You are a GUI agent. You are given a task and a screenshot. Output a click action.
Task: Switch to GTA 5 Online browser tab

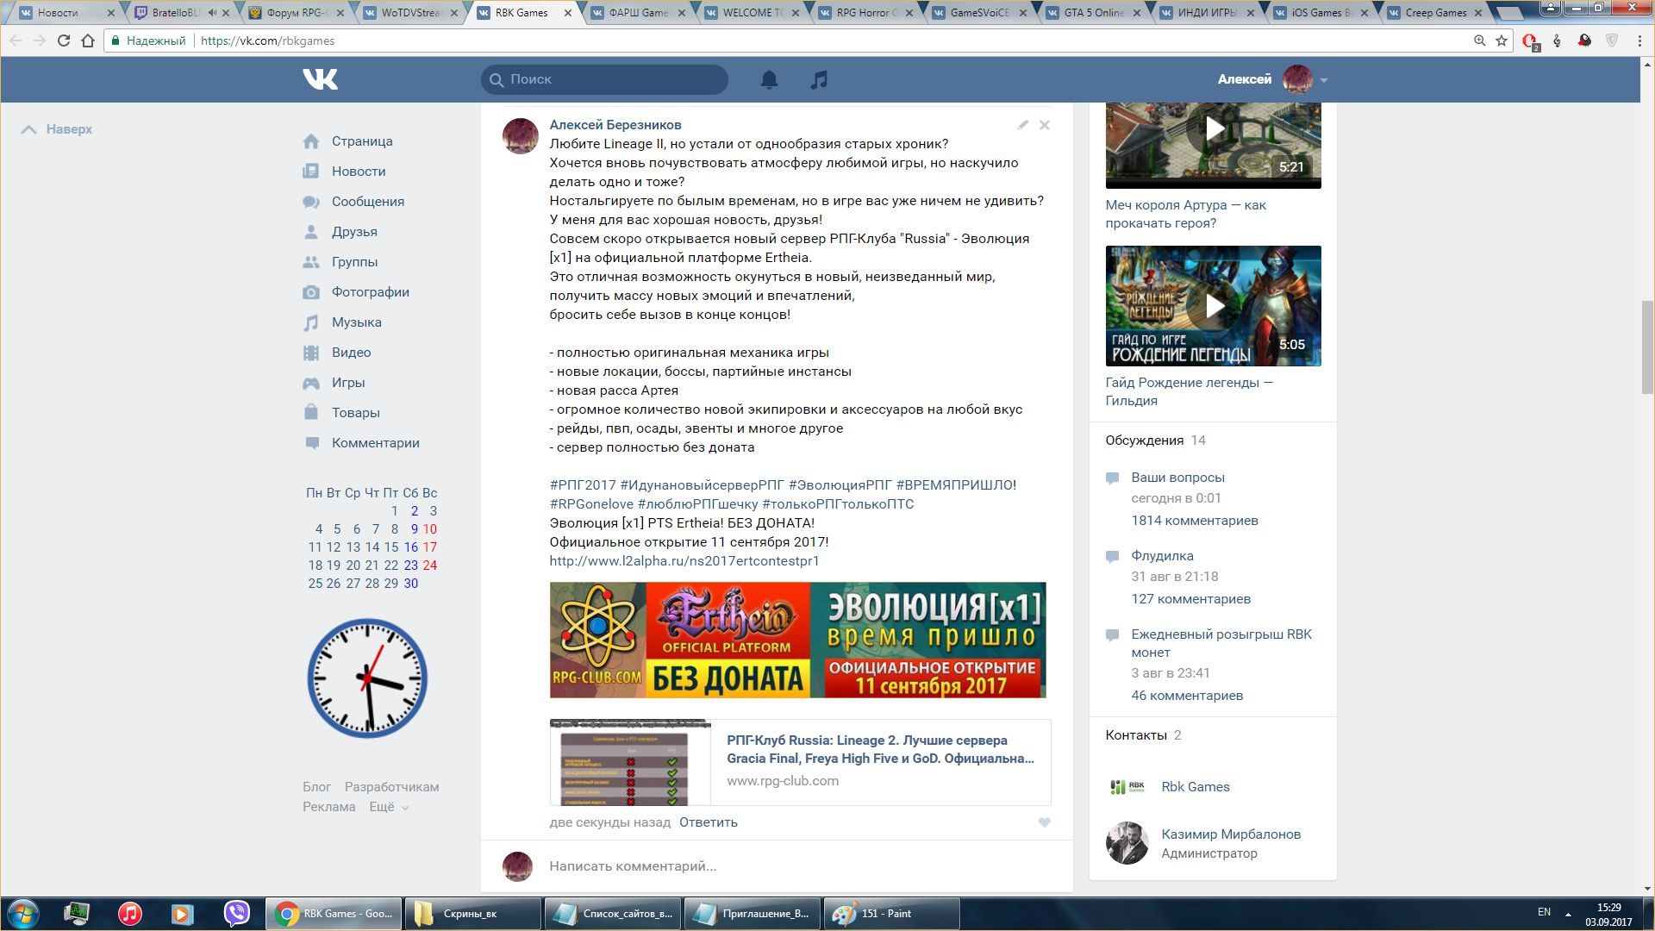tap(1093, 13)
